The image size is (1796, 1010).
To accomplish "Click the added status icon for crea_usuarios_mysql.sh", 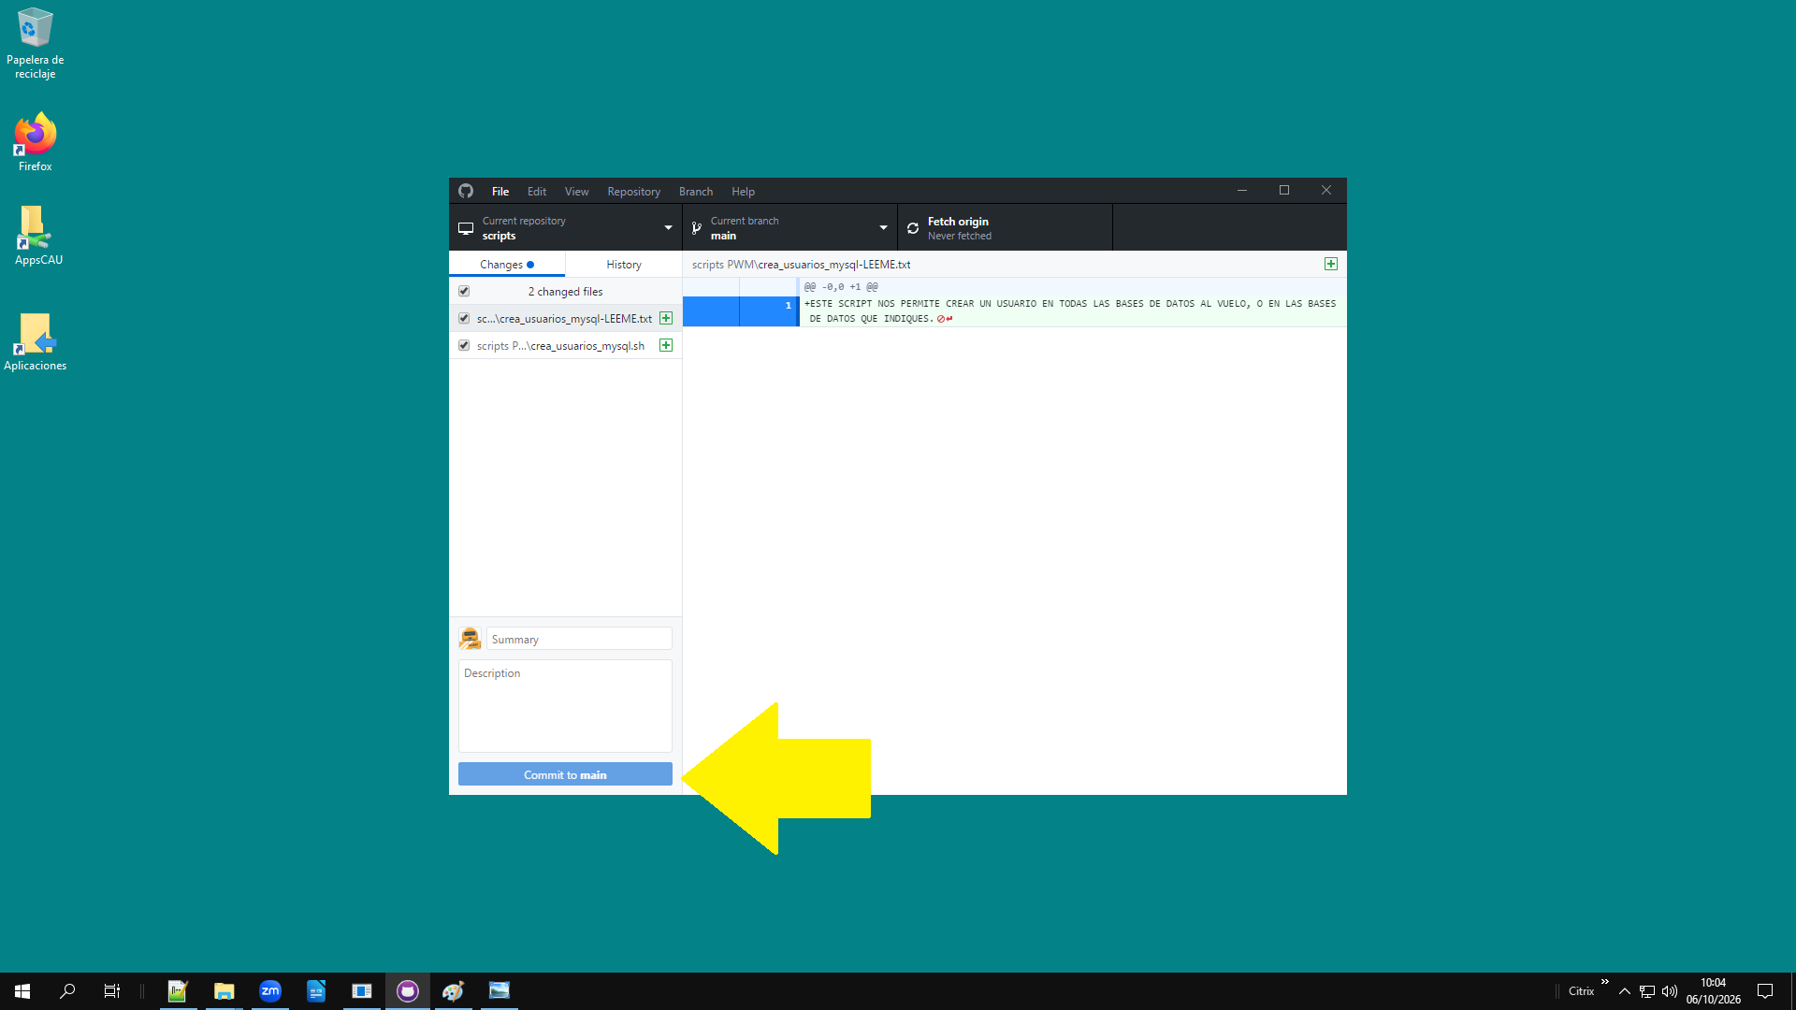I will (x=666, y=346).
